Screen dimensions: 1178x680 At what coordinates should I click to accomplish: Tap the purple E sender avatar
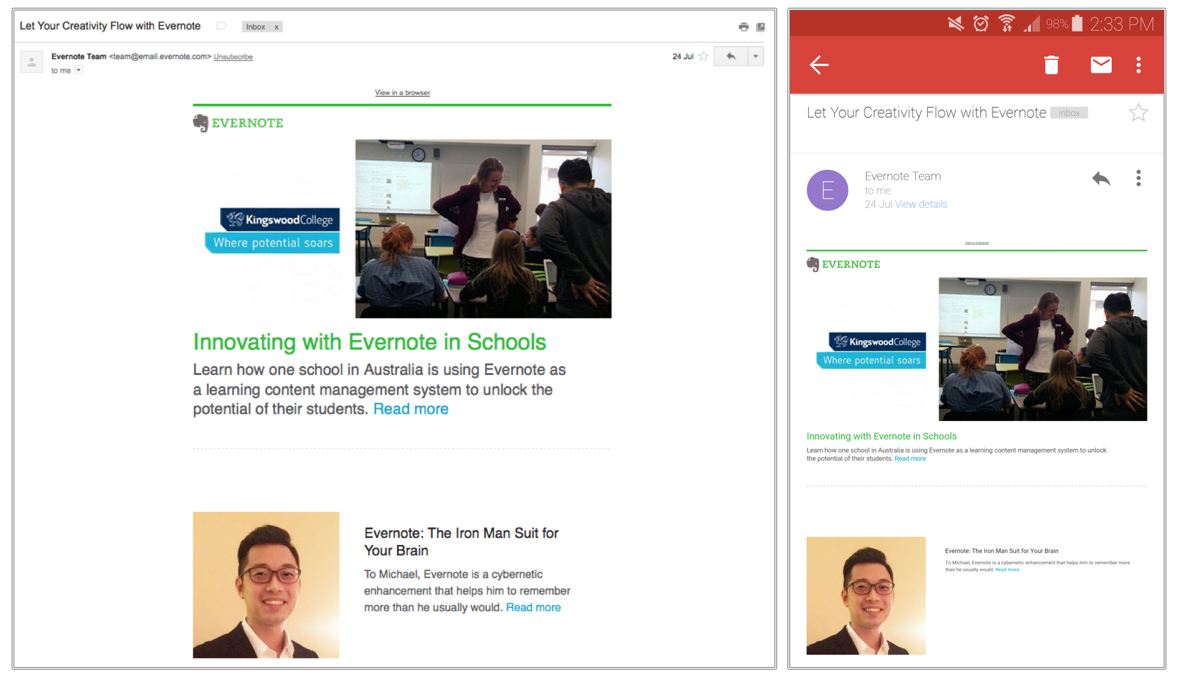coord(827,190)
